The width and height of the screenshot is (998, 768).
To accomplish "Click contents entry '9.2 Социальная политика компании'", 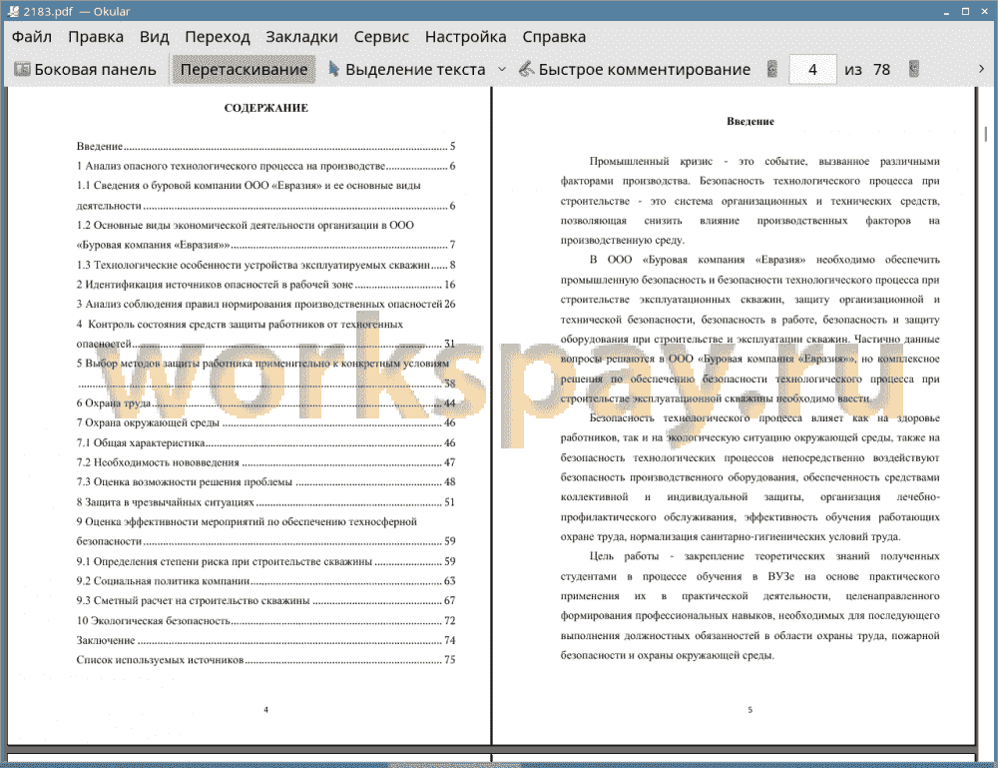I will 265,581.
